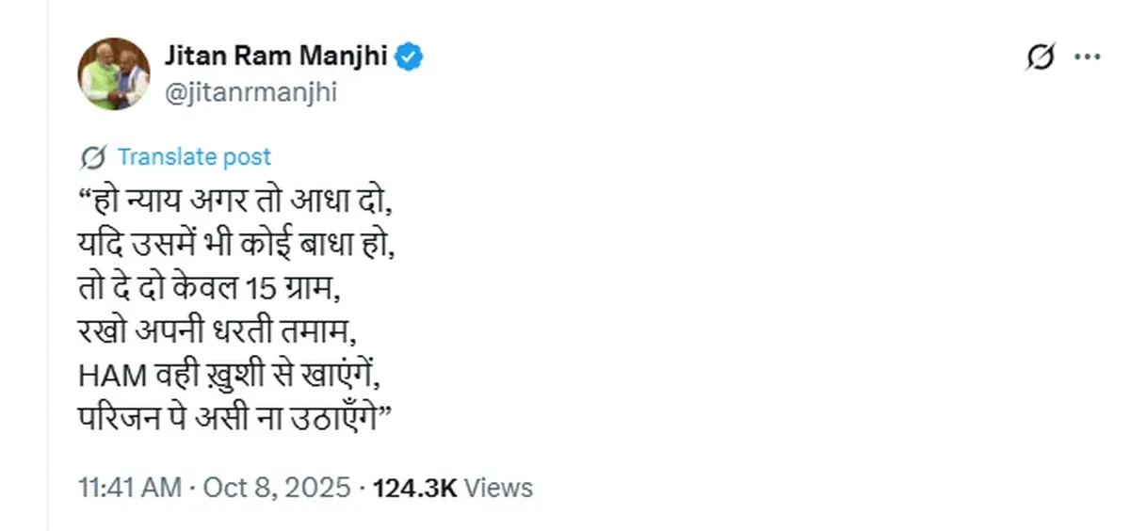
Task: Click the first poem line starting “हो न्याय
Action: click(233, 201)
